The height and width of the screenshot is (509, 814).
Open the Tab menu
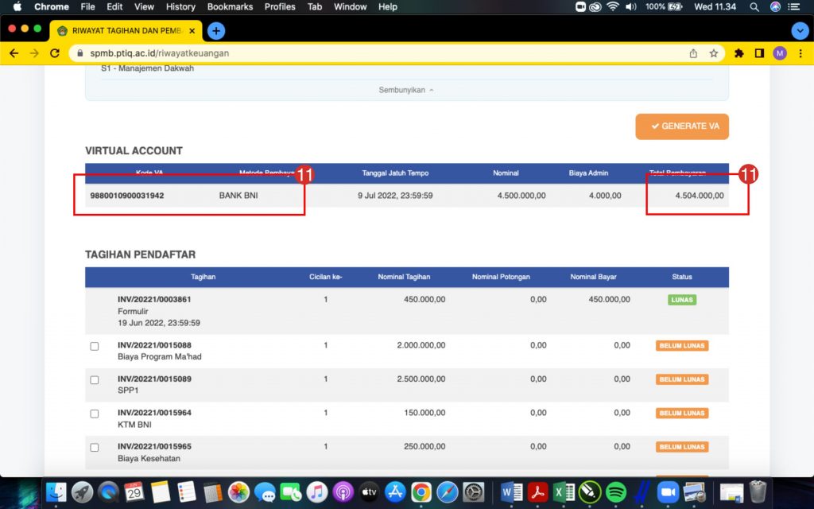315,6
